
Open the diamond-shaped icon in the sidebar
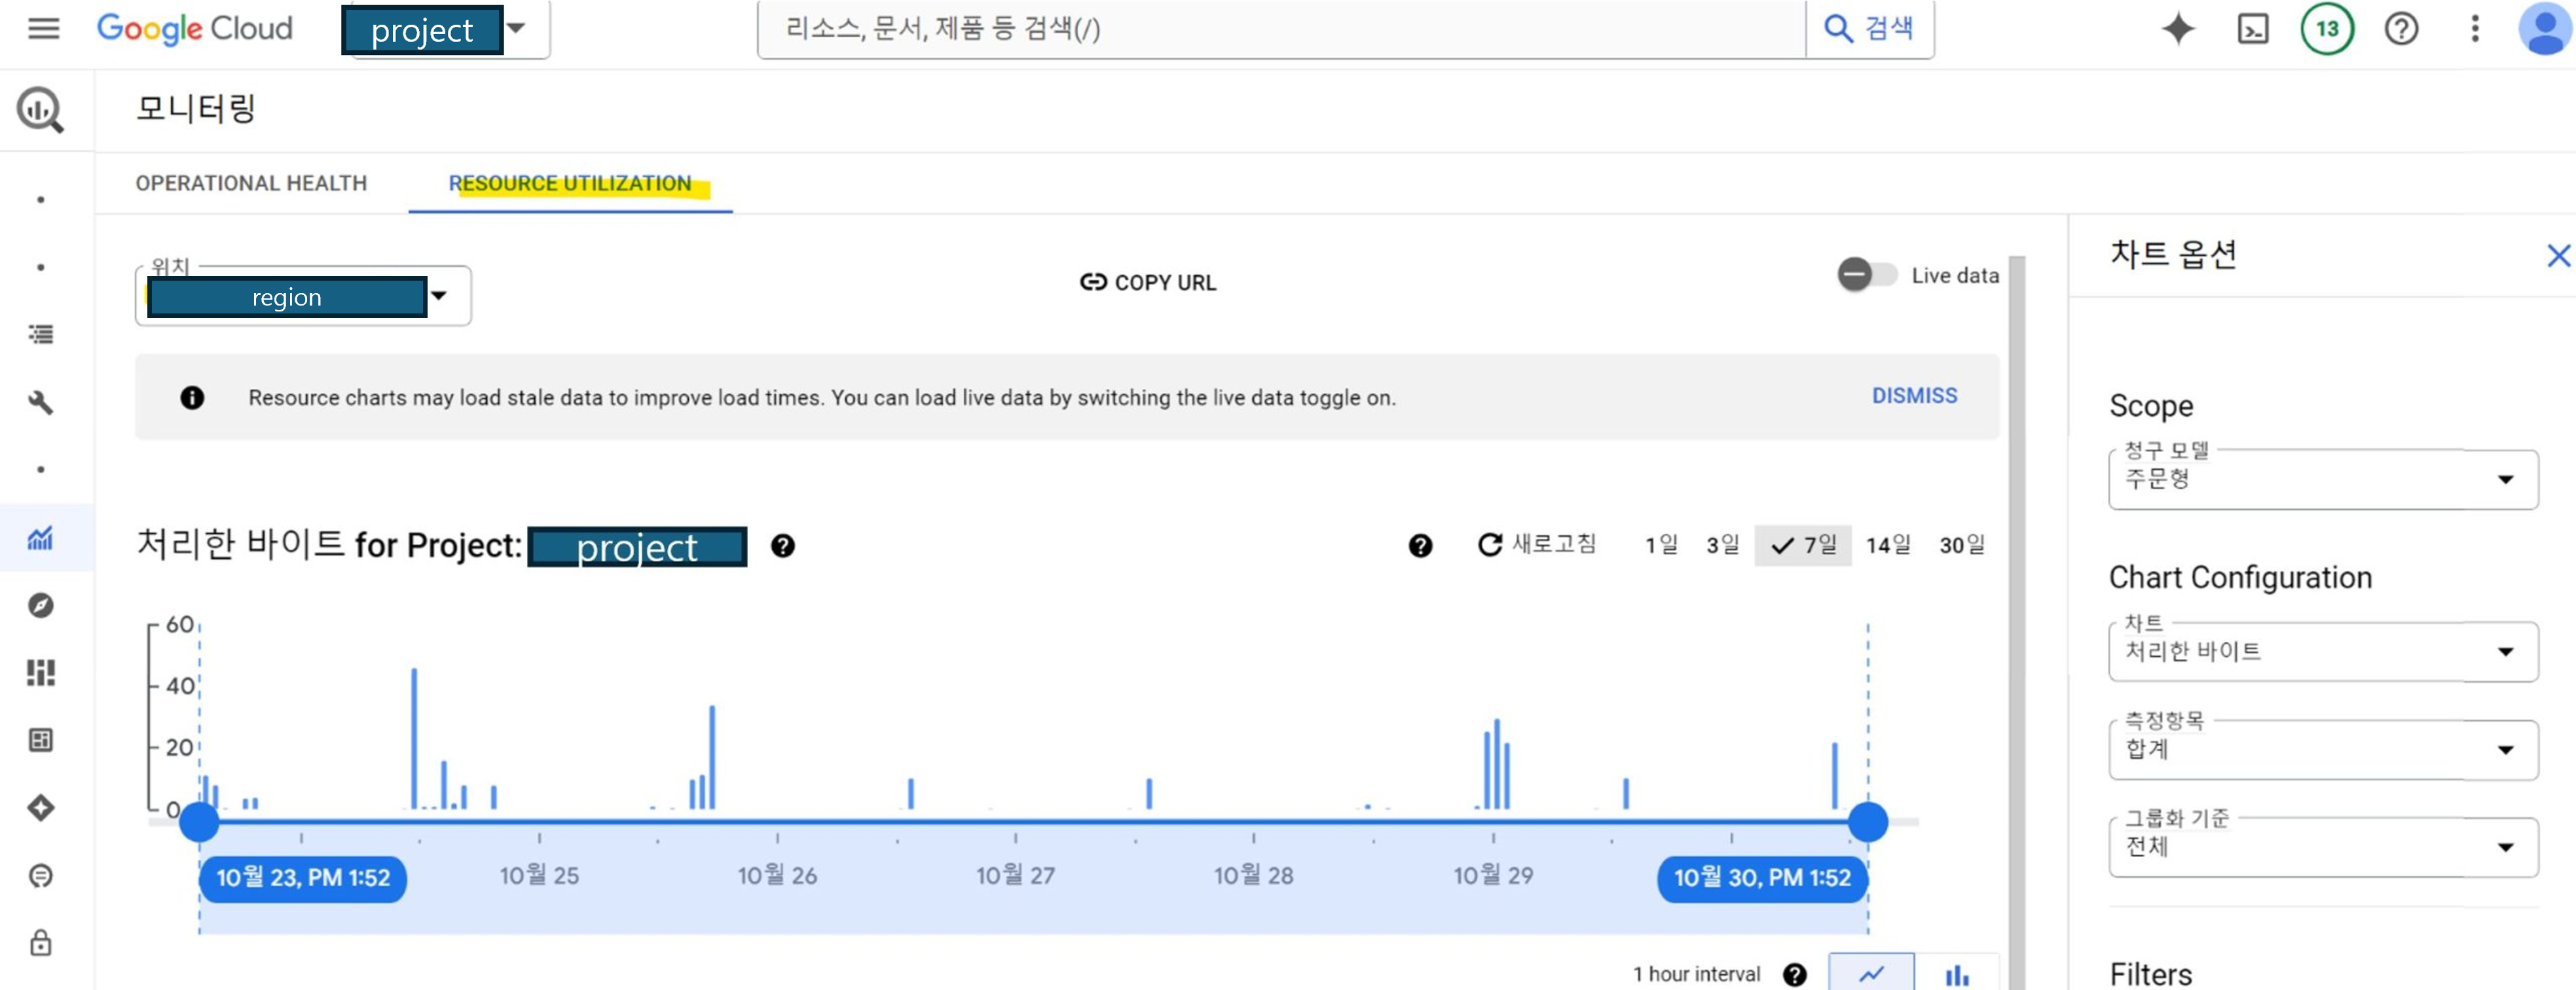pyautogui.click(x=41, y=808)
